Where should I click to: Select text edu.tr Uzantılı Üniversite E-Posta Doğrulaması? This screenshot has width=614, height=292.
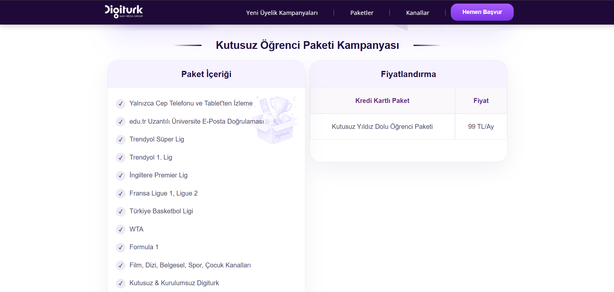tap(197, 121)
